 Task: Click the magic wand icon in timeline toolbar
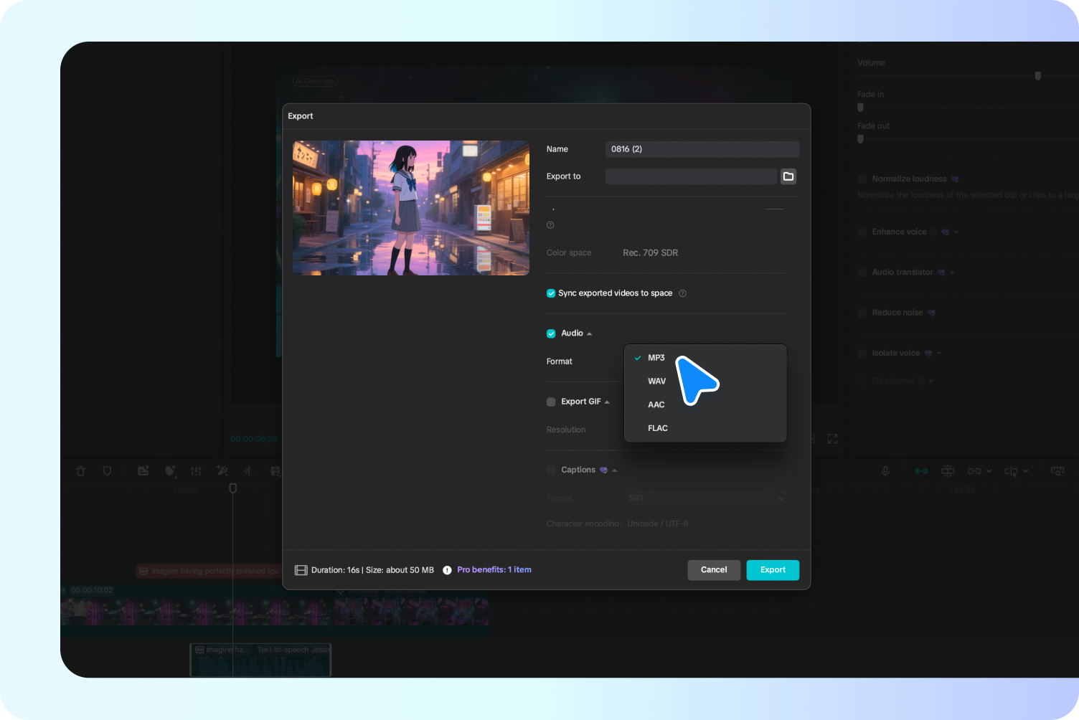pyautogui.click(x=222, y=471)
